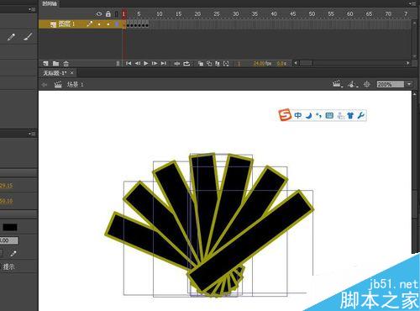Viewport: 420px width, 311px height.
Task: Click the Sogou punctuation icon
Action: point(318,115)
